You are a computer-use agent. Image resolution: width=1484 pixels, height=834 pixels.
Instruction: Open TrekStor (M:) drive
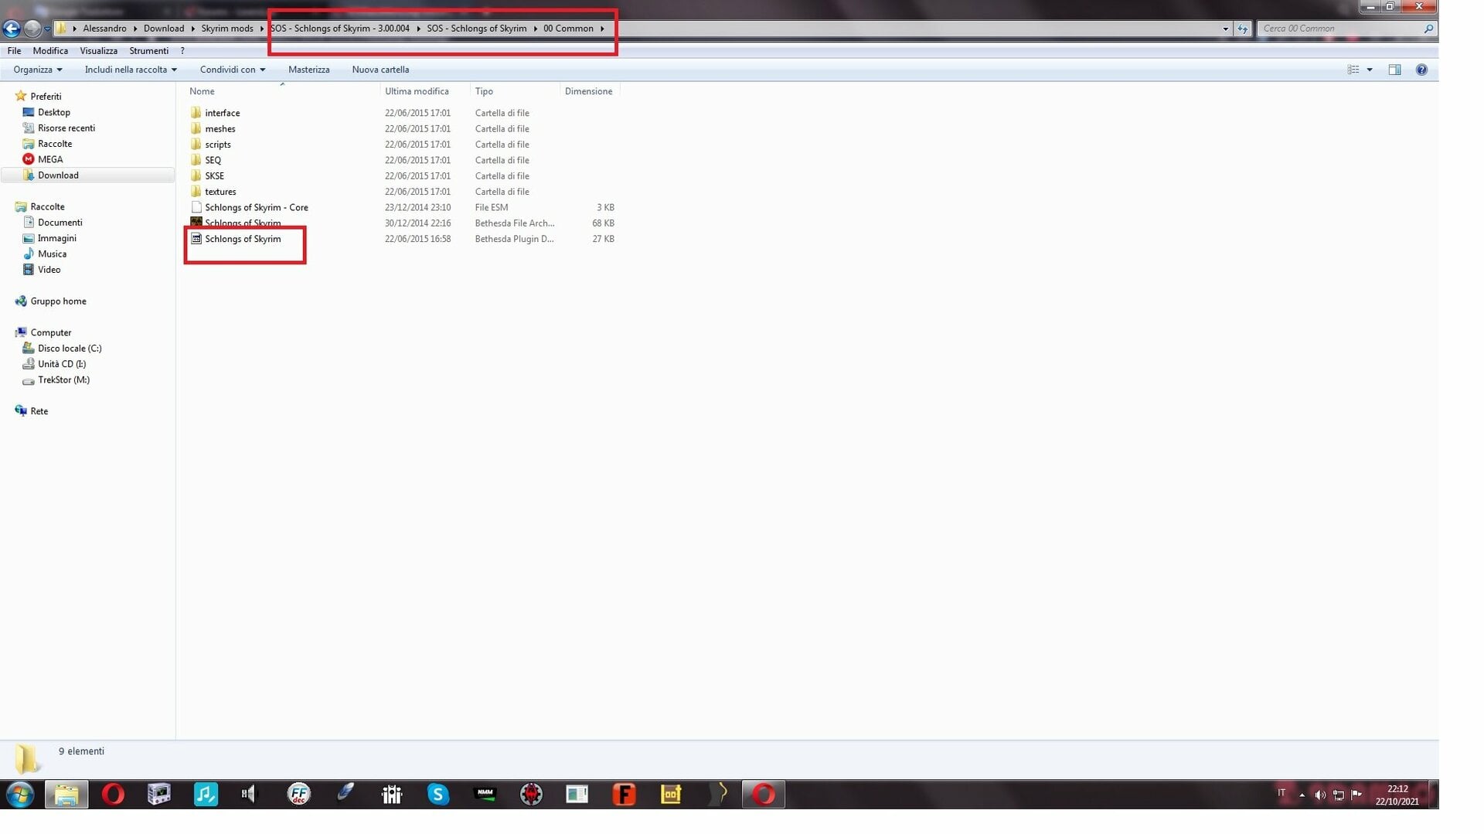point(63,380)
